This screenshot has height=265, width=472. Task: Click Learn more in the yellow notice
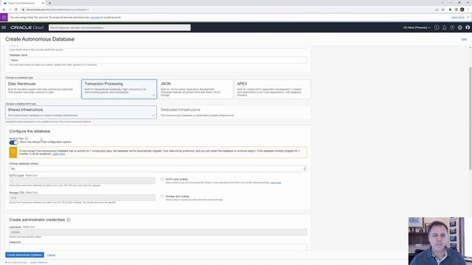click(x=58, y=154)
